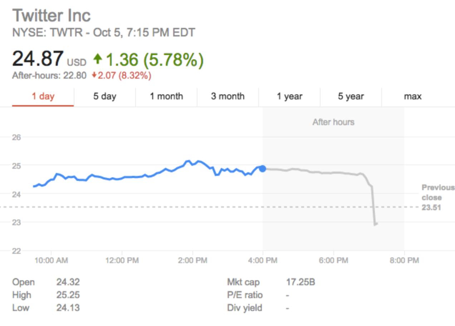Switch to the 1 day tab
Image resolution: width=455 pixels, height=326 pixels.
[43, 97]
